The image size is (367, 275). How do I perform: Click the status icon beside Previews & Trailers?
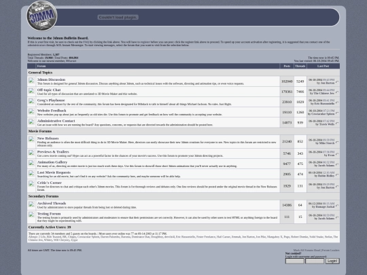pos(31,153)
